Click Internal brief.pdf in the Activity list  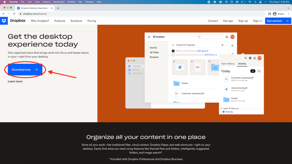click(239, 88)
